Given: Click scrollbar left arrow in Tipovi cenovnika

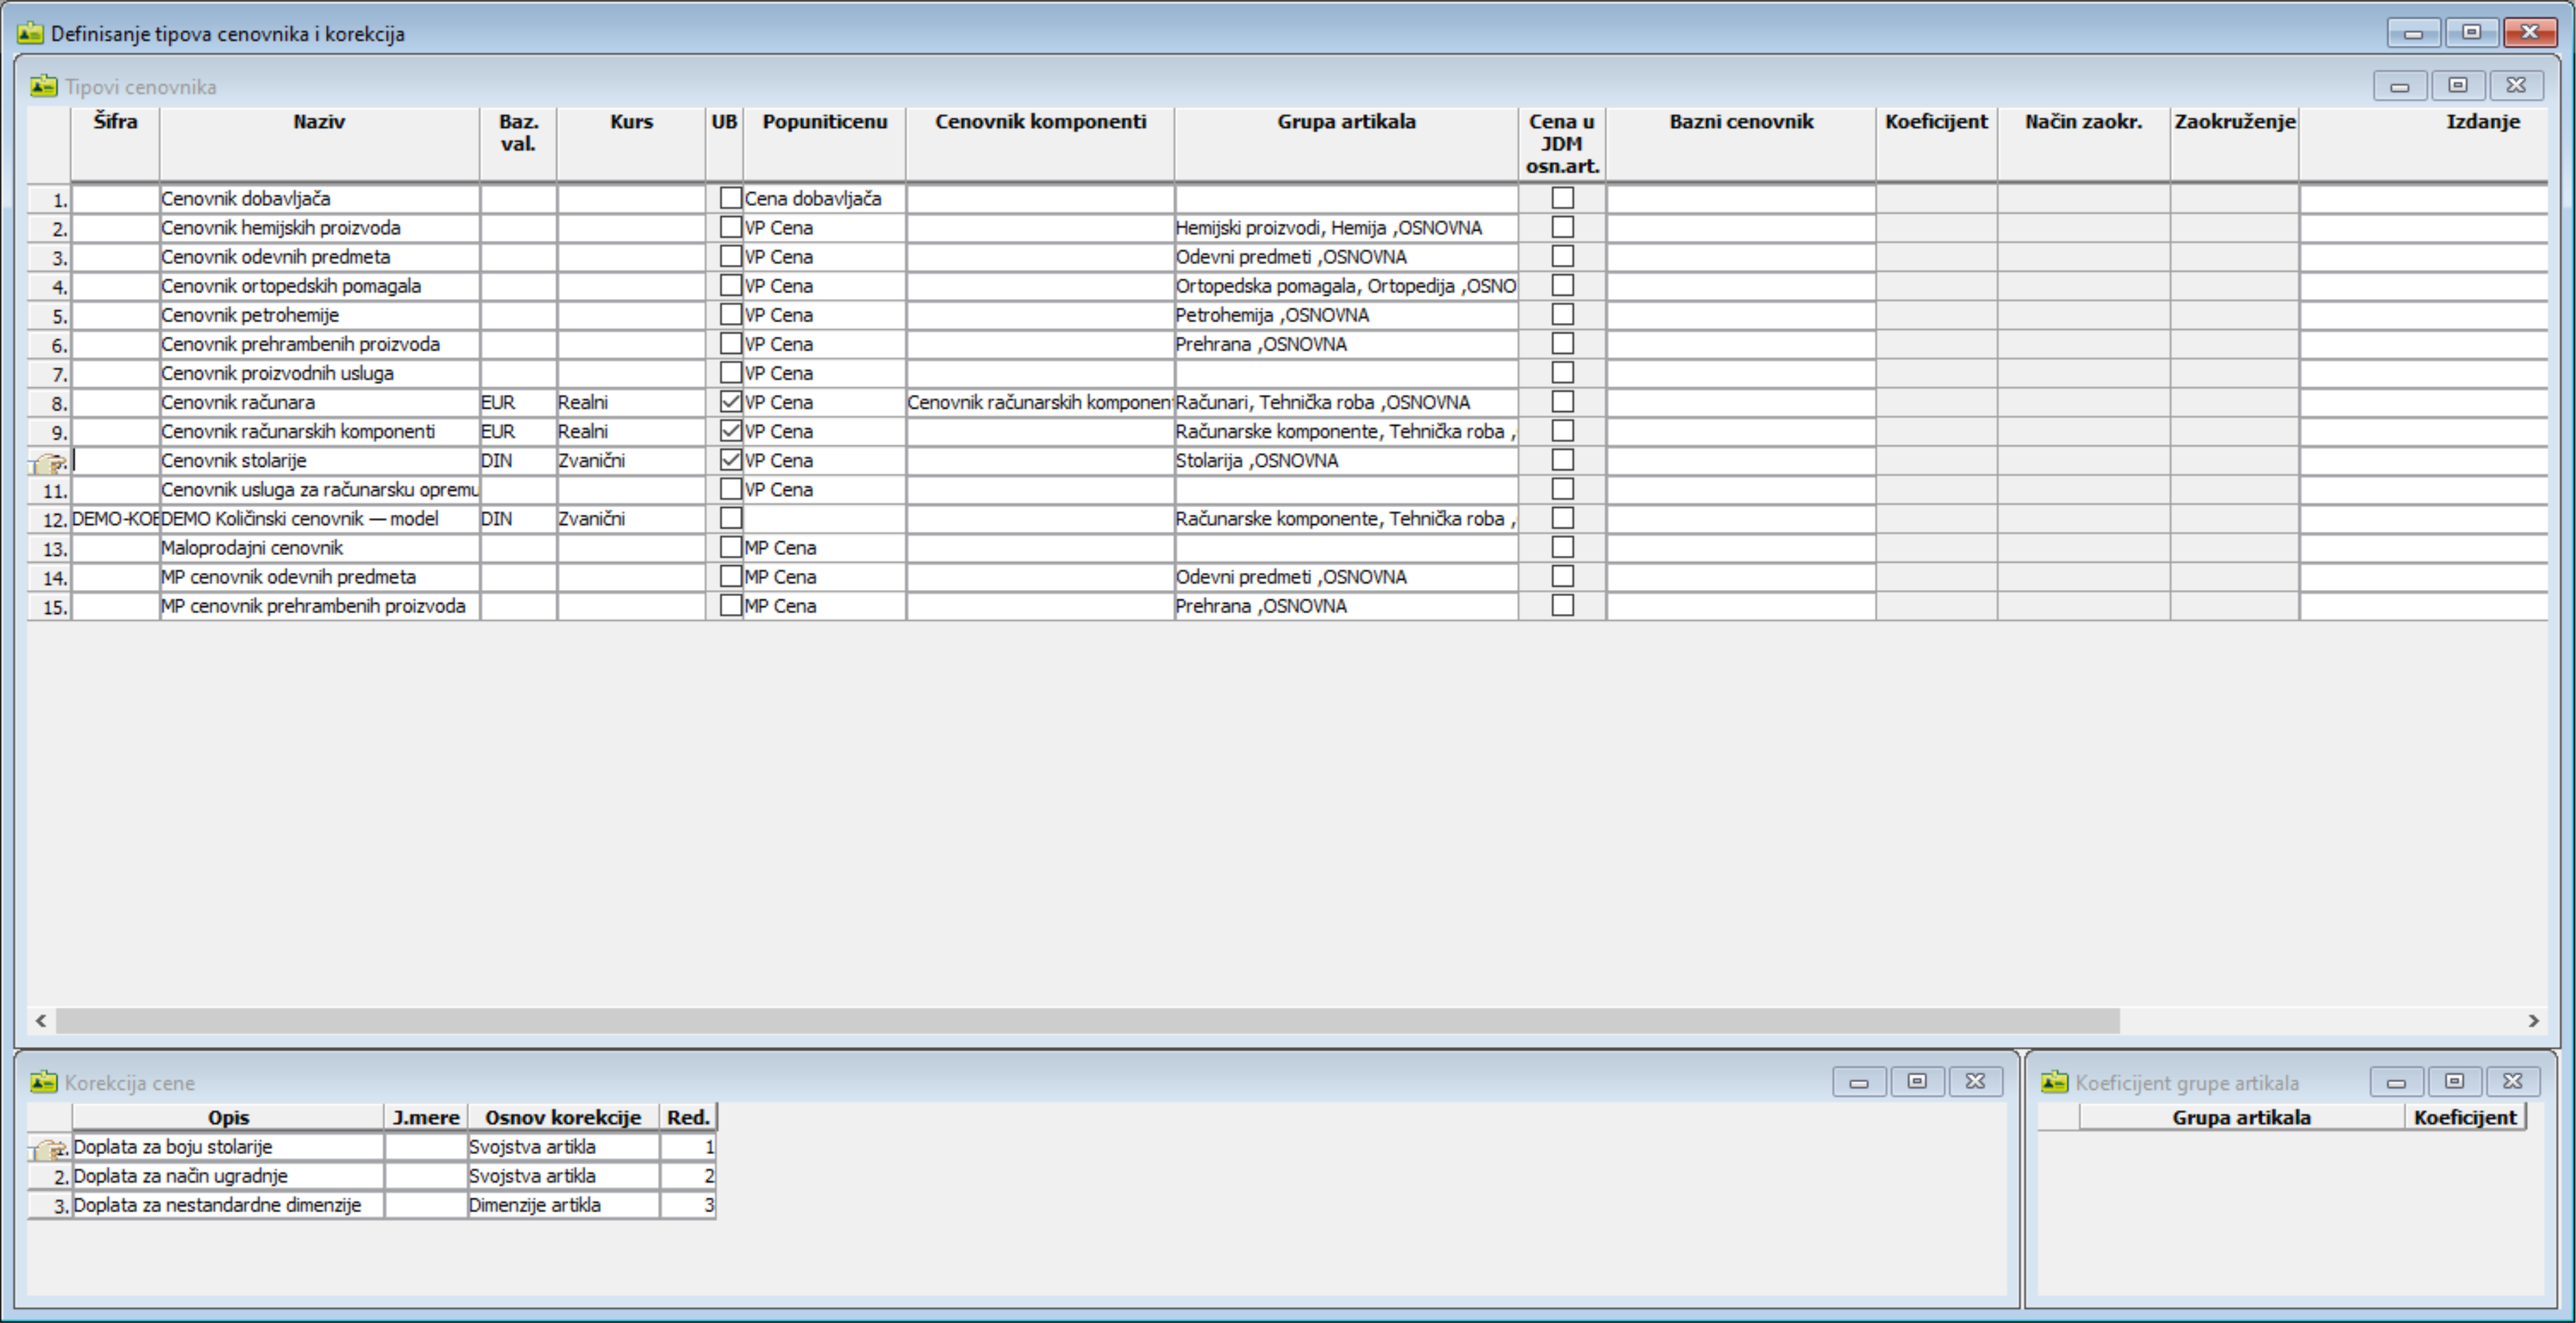Looking at the screenshot, I should (41, 1021).
